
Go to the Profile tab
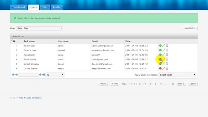point(57,7)
